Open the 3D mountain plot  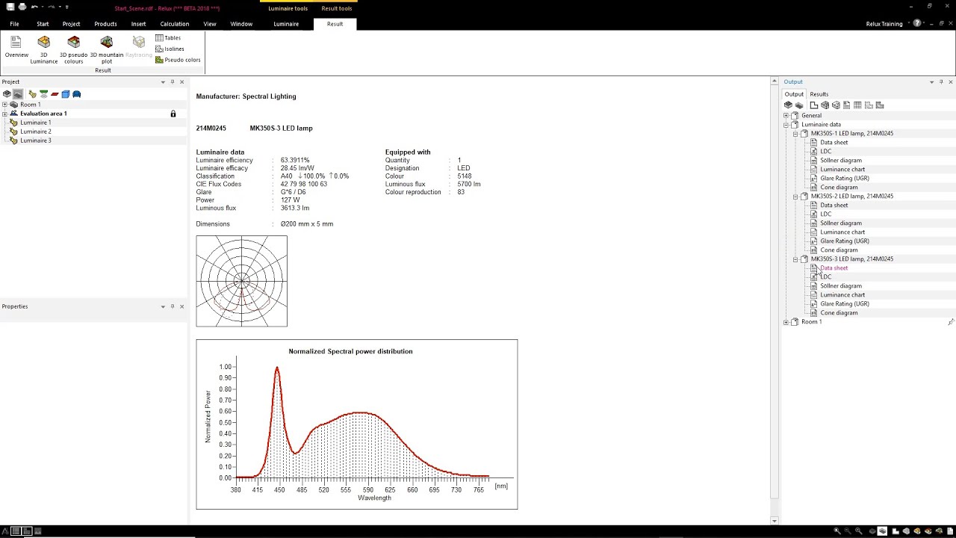pos(106,49)
